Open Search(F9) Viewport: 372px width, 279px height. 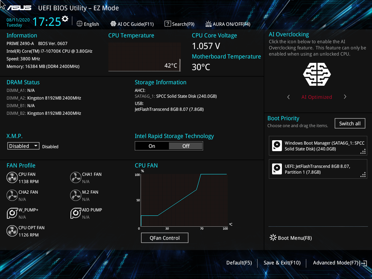pyautogui.click(x=183, y=24)
